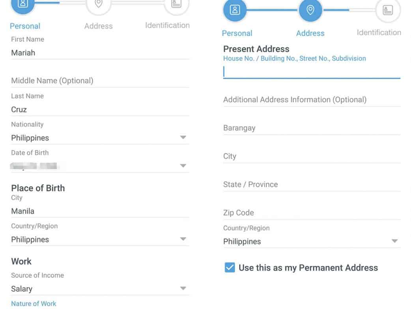Open Present Address Country/Region dropdown
The image size is (411, 309).
coord(394,241)
